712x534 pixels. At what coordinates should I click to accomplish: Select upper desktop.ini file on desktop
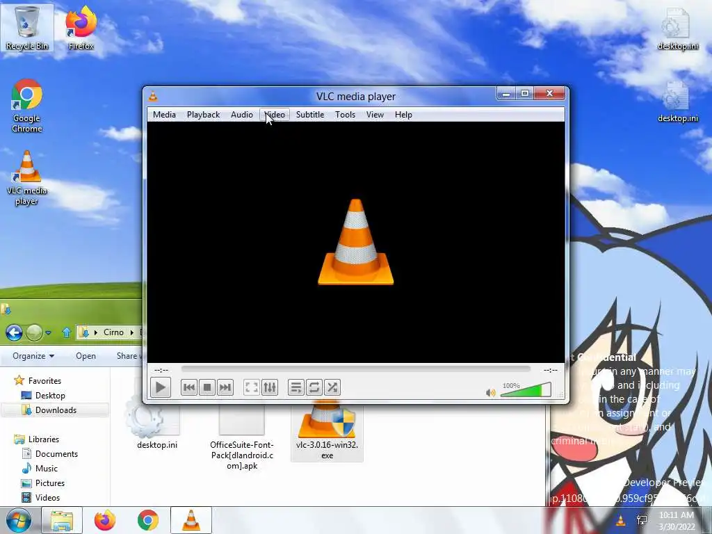[677, 29]
